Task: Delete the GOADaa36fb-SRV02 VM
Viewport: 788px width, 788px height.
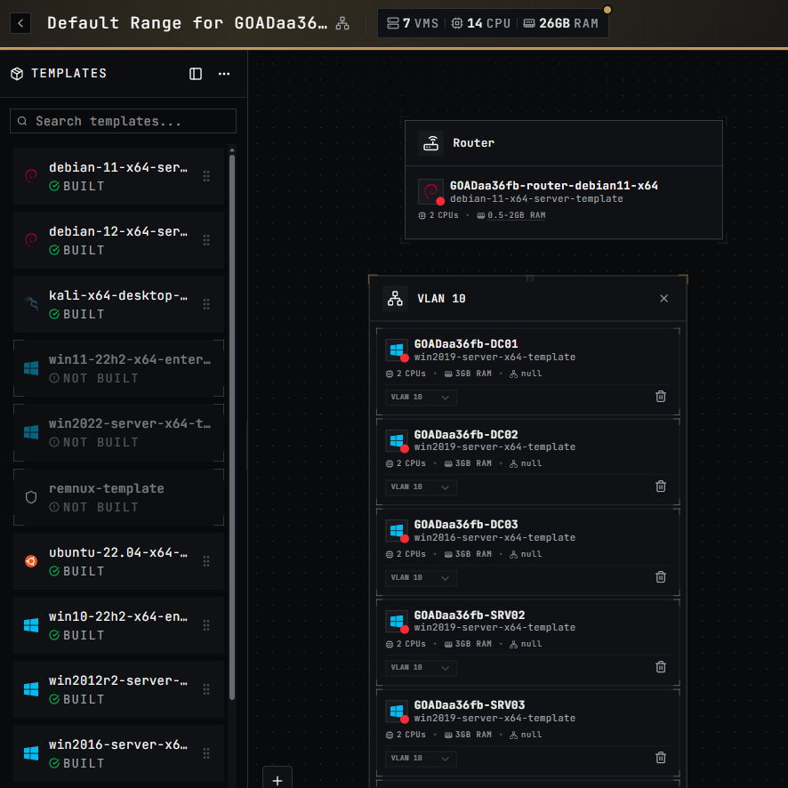Action: 660,666
